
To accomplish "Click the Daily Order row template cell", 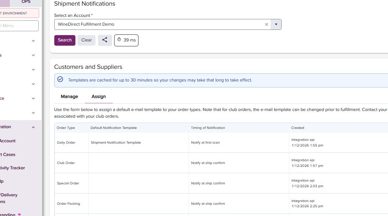I will pos(138,143).
